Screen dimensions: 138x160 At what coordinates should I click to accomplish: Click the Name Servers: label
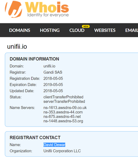[22, 108]
